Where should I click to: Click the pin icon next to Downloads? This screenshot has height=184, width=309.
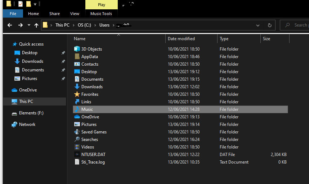[x=63, y=61]
